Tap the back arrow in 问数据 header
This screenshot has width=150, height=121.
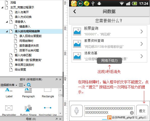75,11
